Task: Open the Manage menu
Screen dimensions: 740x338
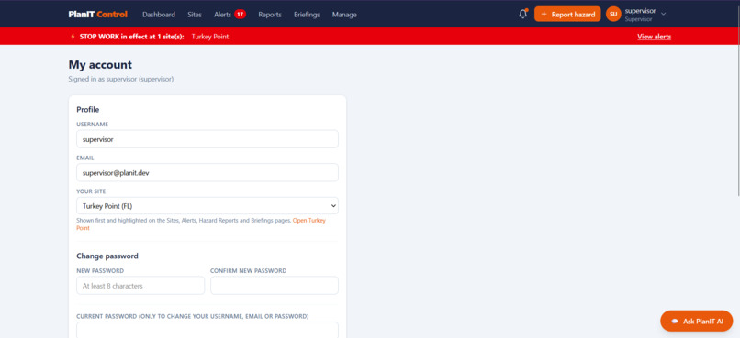Action: tap(344, 15)
